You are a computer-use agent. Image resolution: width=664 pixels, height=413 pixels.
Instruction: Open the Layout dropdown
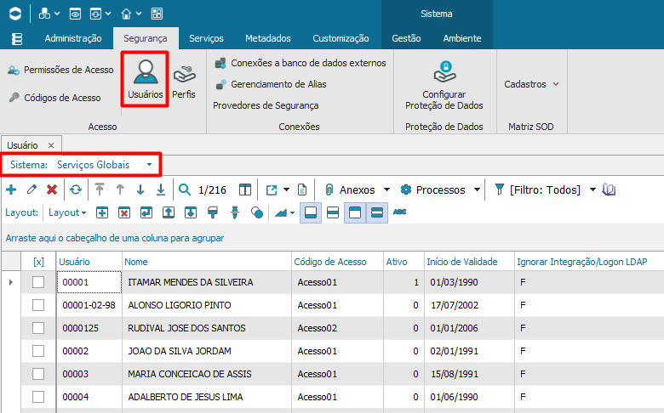click(67, 212)
